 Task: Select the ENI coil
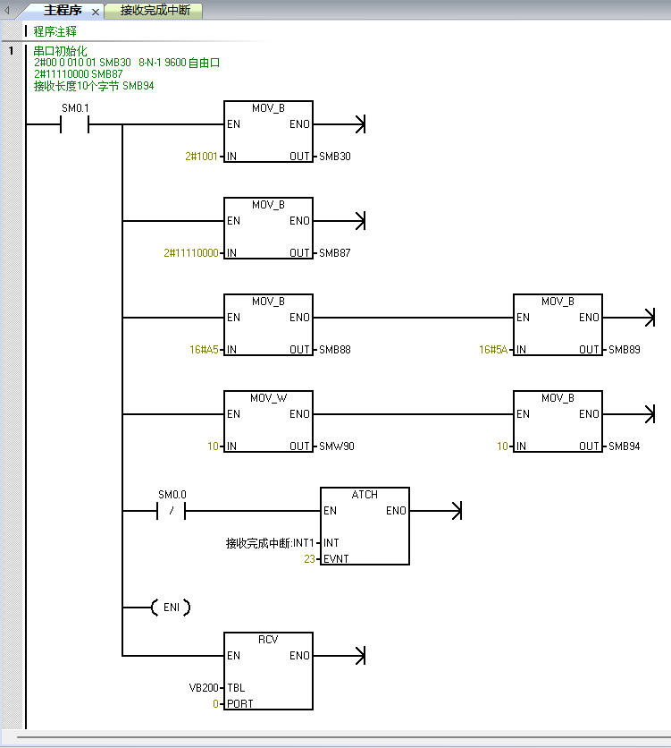tap(171, 608)
